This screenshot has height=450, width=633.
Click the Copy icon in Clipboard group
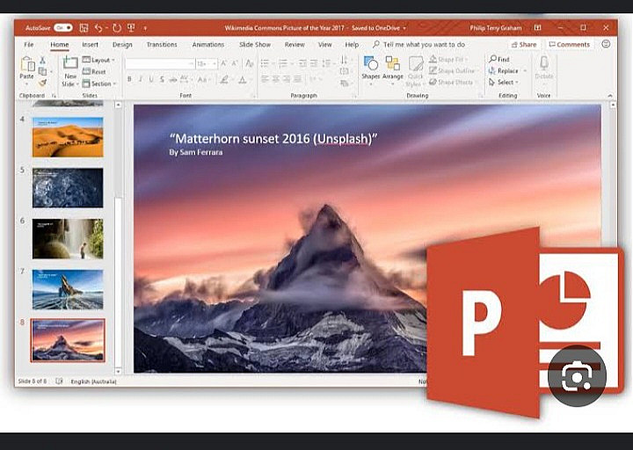tap(42, 71)
